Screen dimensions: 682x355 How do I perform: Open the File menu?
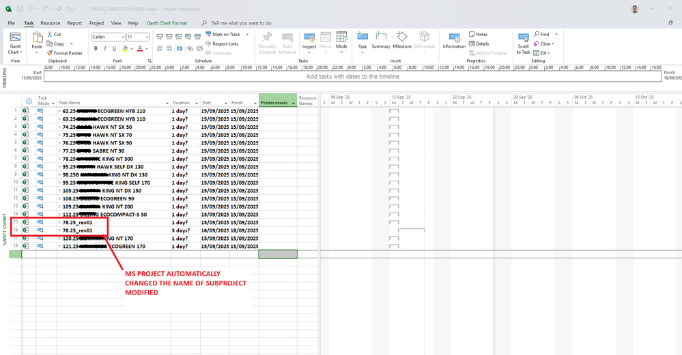coord(12,23)
